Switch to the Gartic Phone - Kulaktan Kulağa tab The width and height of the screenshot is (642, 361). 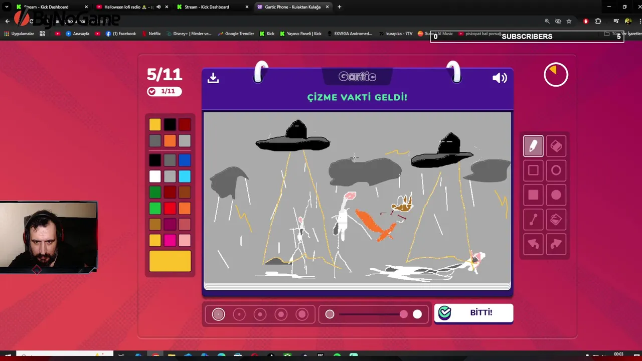coord(292,7)
